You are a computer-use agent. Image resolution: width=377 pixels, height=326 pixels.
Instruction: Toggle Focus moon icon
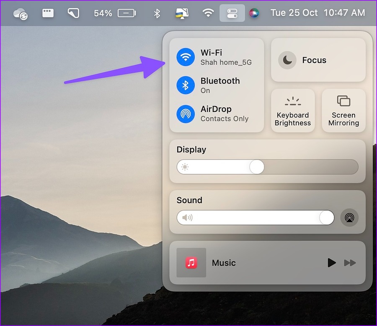tap(287, 60)
